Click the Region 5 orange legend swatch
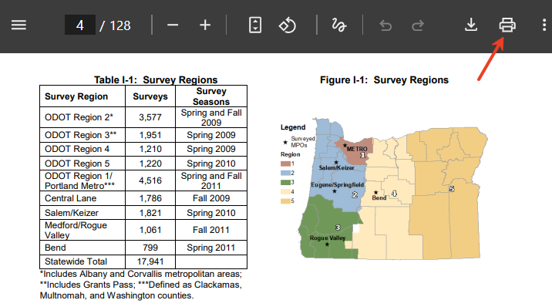This screenshot has height=307, width=552. 285,201
